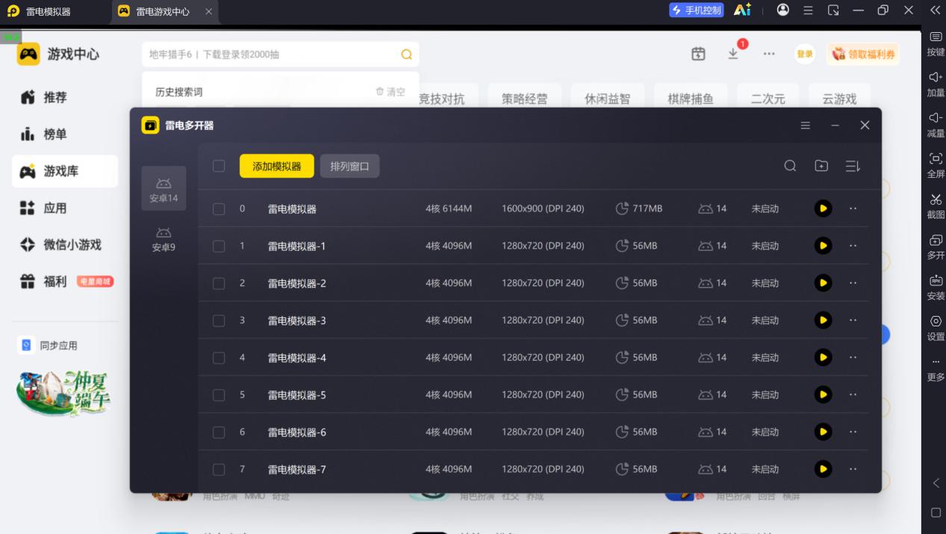Open more options for row 0 雷电模拟器
The width and height of the screenshot is (946, 534).
coord(853,208)
